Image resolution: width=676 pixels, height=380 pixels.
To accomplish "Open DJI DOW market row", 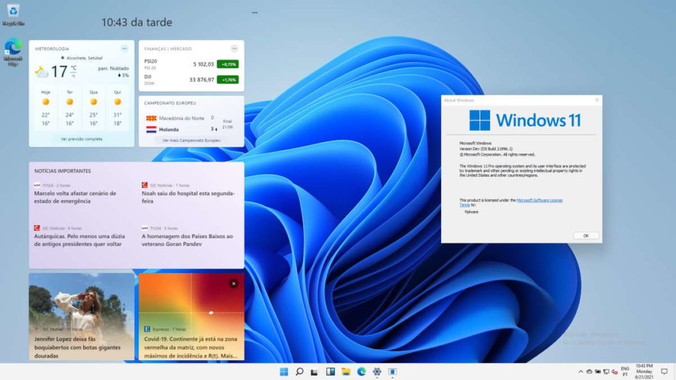I will click(x=191, y=80).
